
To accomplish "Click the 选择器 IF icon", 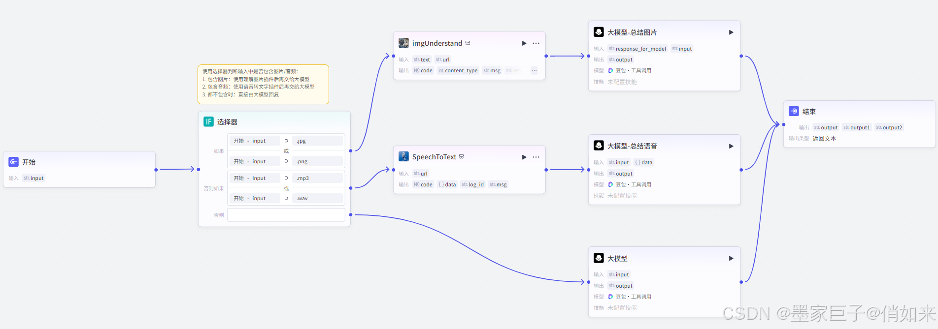I will (208, 121).
